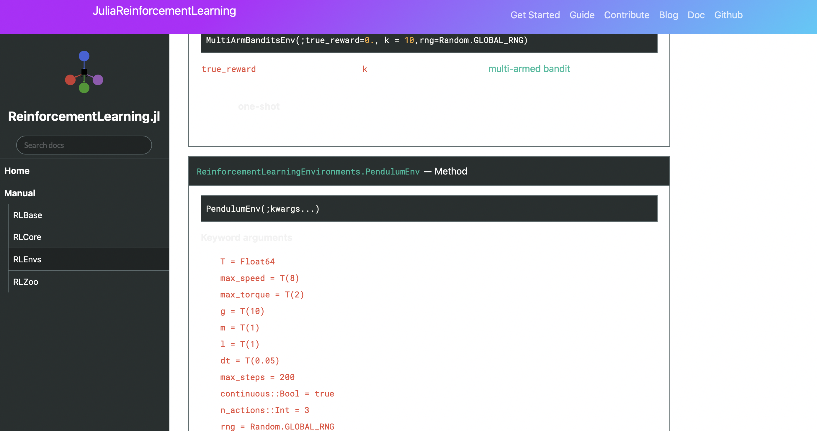The width and height of the screenshot is (817, 431).
Task: Navigate to the Blog page
Action: [x=668, y=15]
